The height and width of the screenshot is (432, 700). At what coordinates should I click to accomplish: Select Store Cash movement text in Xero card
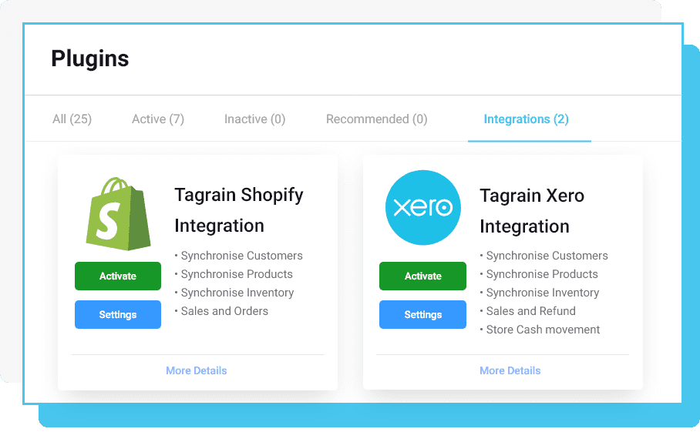tap(543, 330)
